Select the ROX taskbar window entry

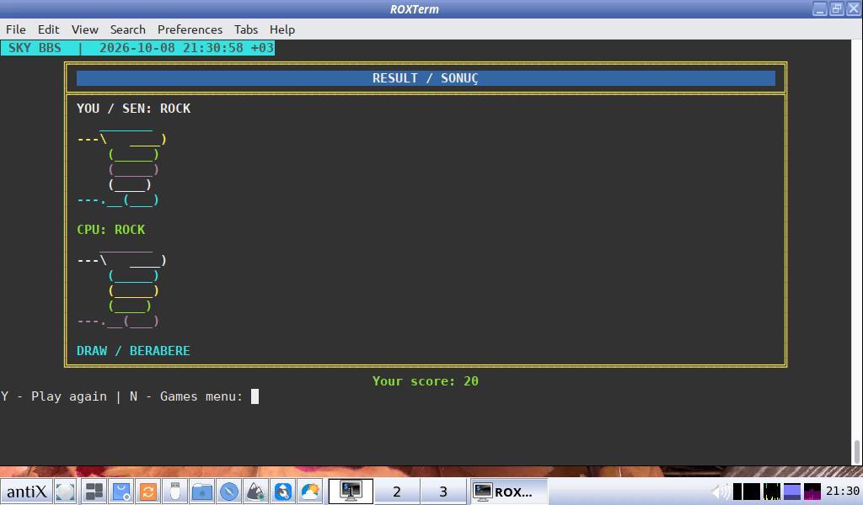[508, 492]
